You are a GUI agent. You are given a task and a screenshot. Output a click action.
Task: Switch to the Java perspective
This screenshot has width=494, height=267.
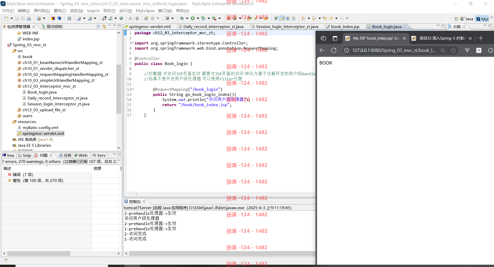point(467,19)
